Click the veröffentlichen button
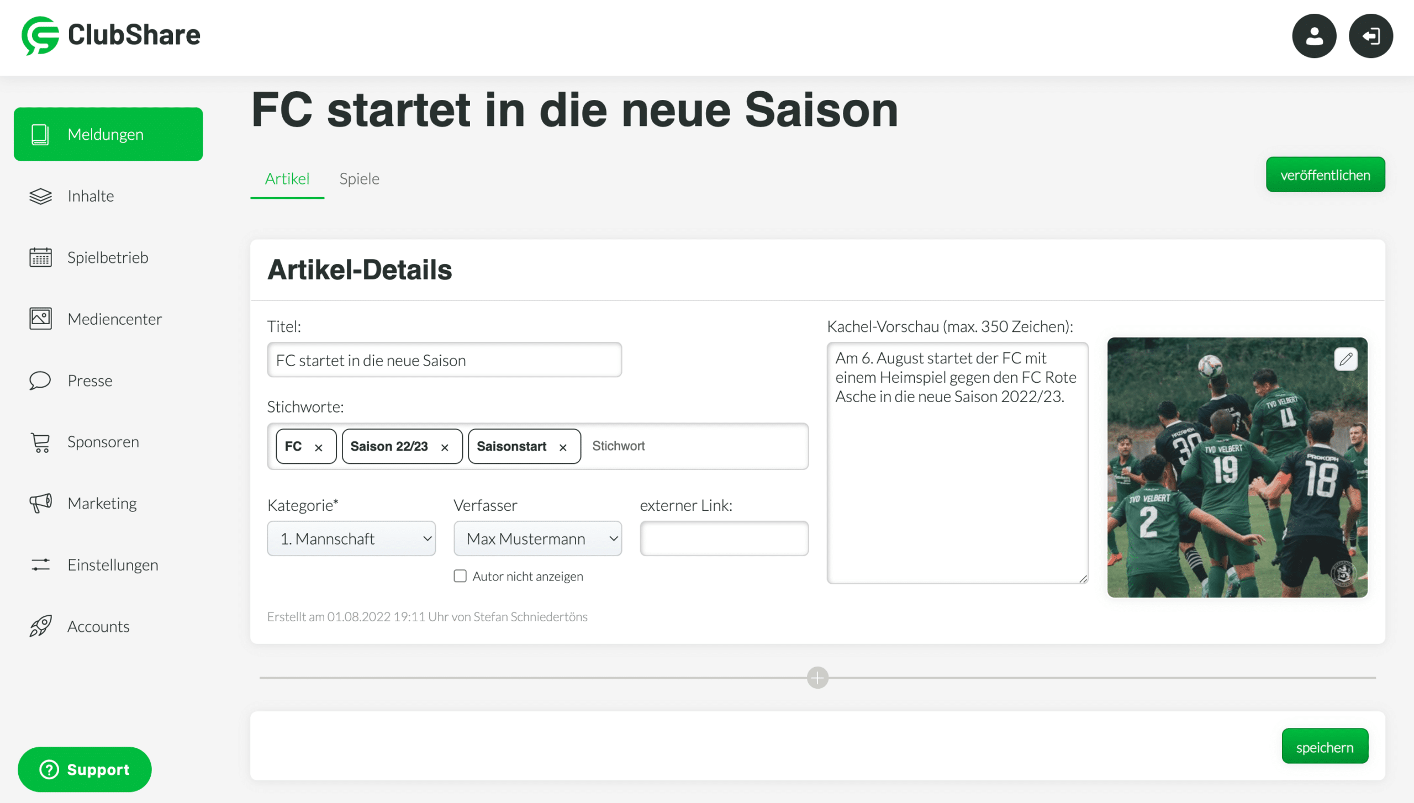Screen dimensions: 1414x803 tap(1325, 175)
